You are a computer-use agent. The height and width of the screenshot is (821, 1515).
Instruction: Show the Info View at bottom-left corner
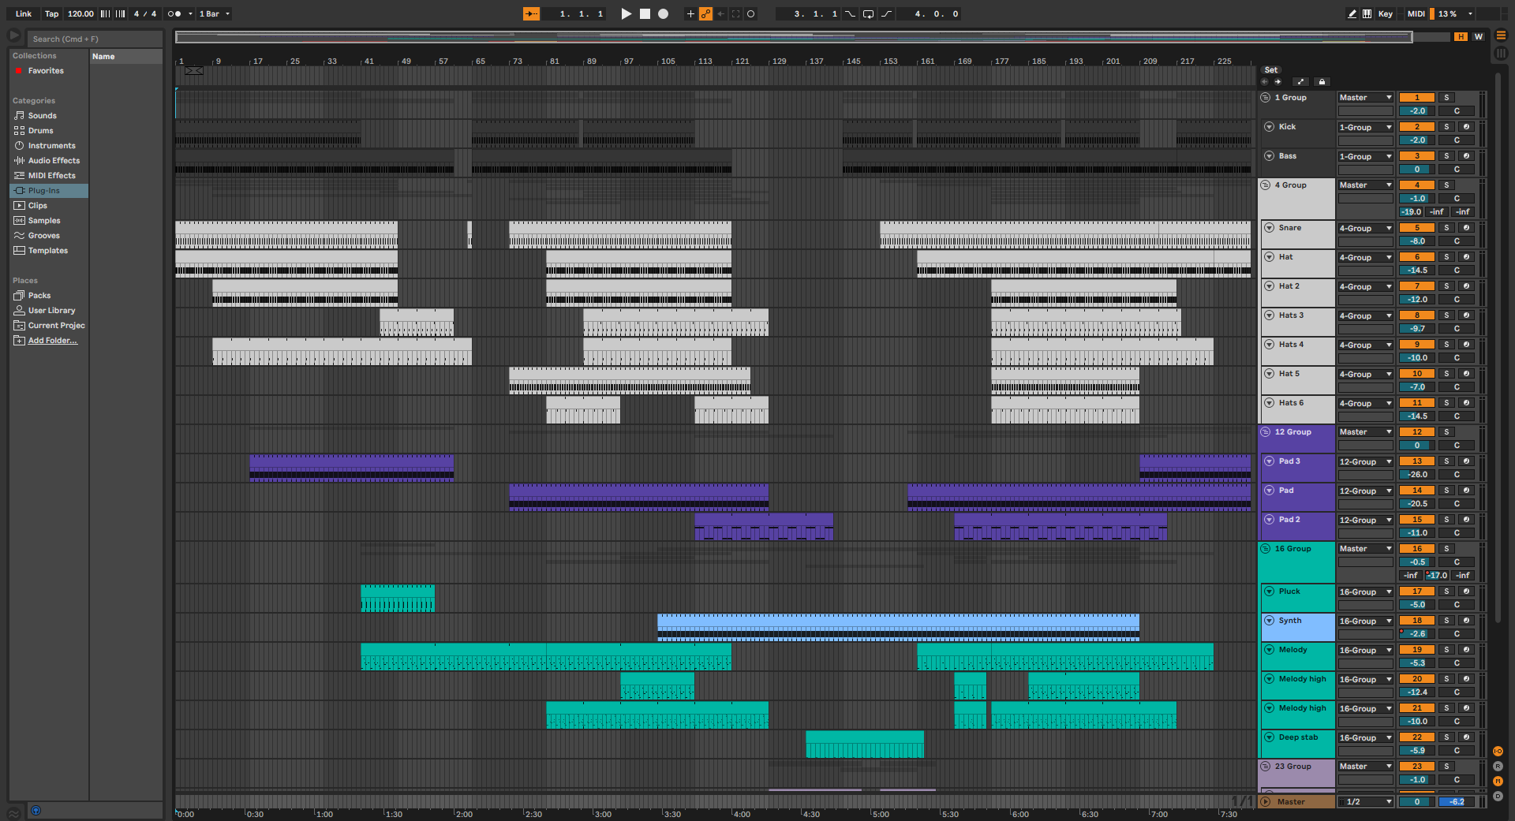coord(14,813)
